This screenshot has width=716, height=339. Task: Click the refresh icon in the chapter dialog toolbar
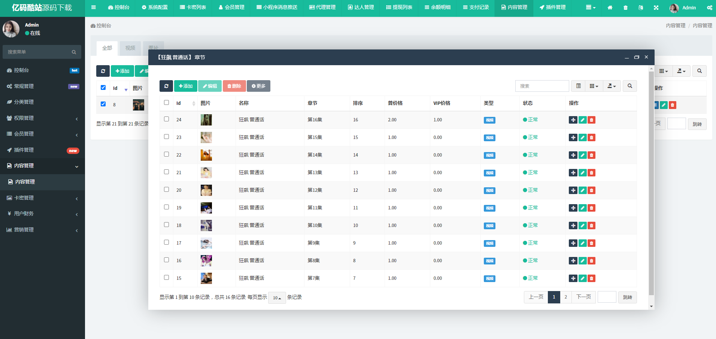[x=166, y=86]
